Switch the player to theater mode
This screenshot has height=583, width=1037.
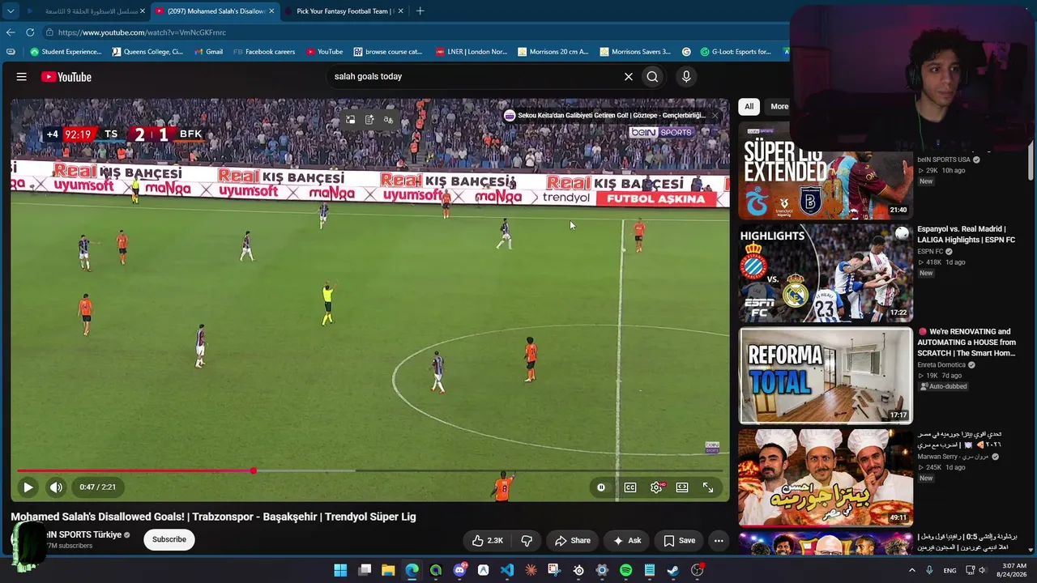tap(682, 487)
